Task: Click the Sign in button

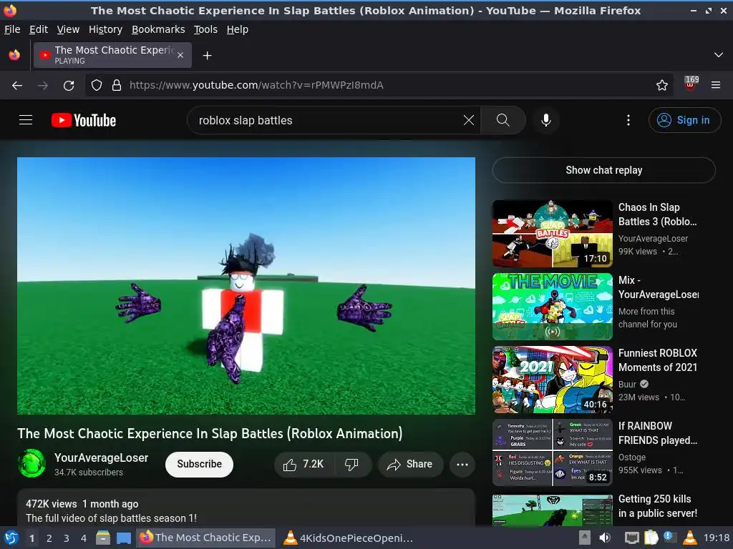Action: [684, 120]
